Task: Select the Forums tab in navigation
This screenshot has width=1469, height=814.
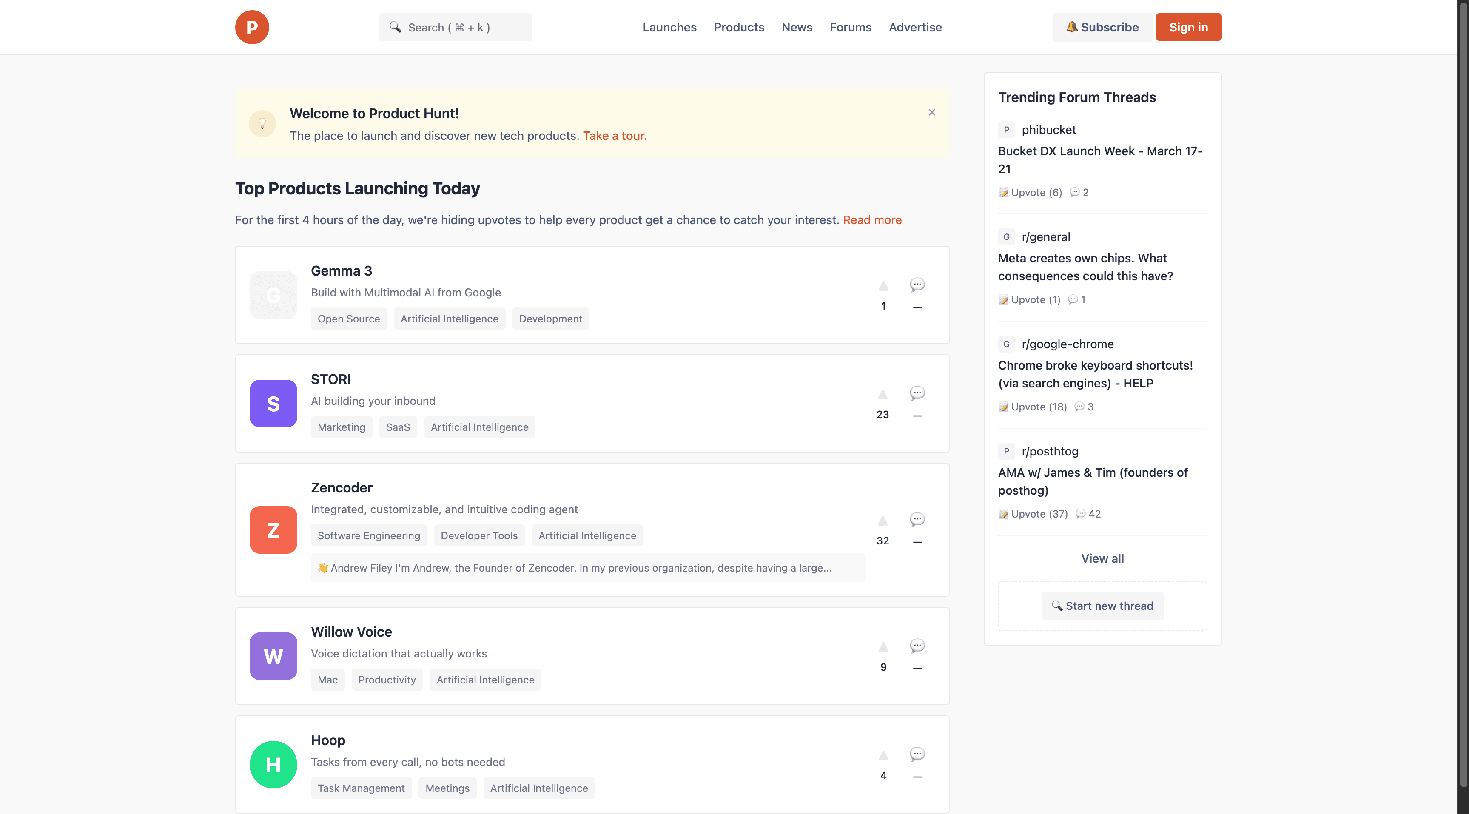Action: [850, 27]
